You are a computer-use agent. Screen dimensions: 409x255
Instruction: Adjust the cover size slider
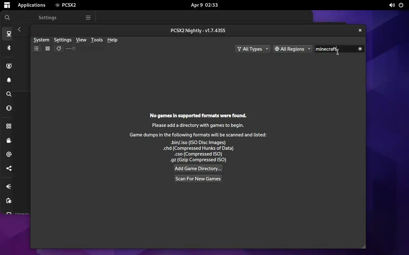85,49
